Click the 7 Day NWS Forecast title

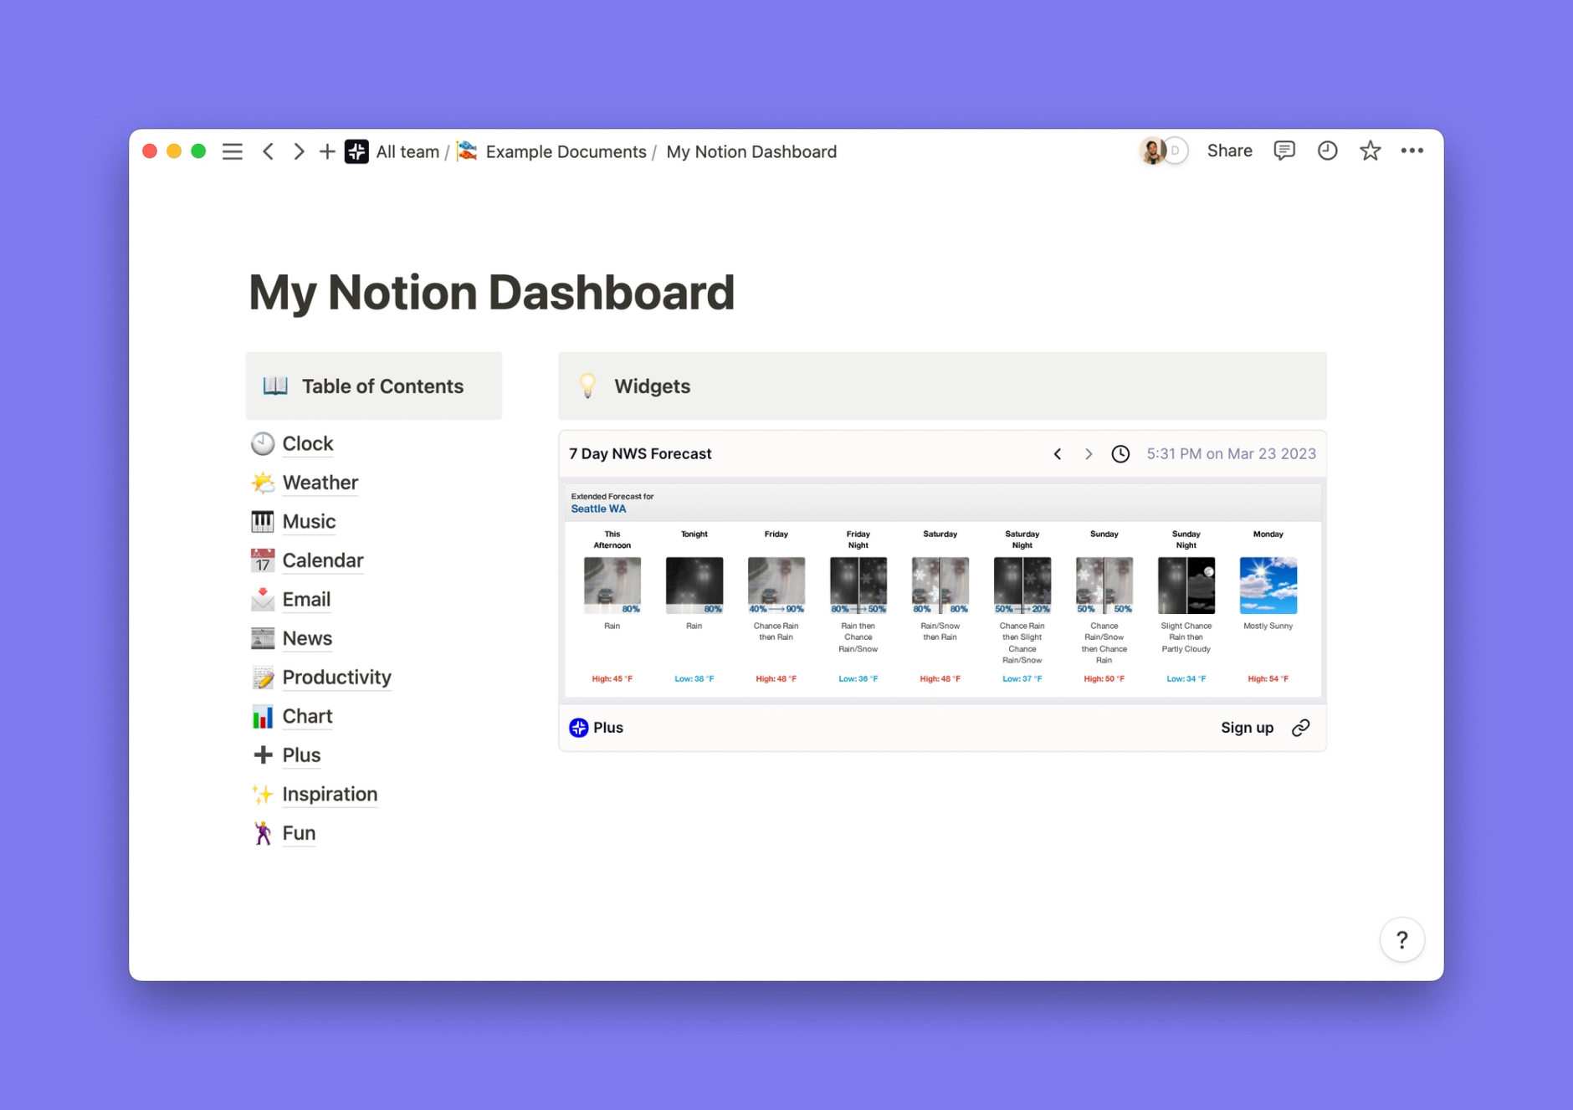pyautogui.click(x=640, y=454)
